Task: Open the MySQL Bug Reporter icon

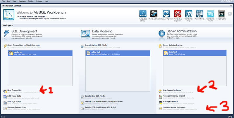Action: coord(178,14)
